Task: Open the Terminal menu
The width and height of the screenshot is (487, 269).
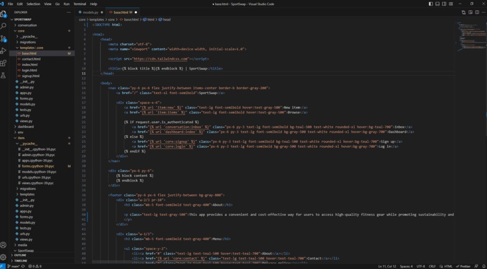Action: (80, 4)
